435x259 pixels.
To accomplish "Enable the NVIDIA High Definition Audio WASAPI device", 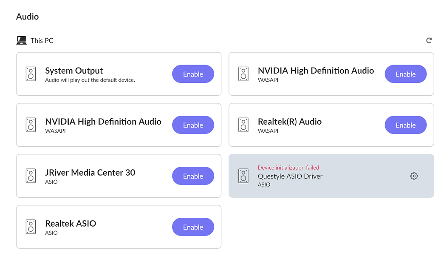I will point(193,125).
